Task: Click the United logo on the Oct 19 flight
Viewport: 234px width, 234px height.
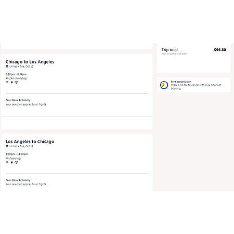Action: click(7, 146)
